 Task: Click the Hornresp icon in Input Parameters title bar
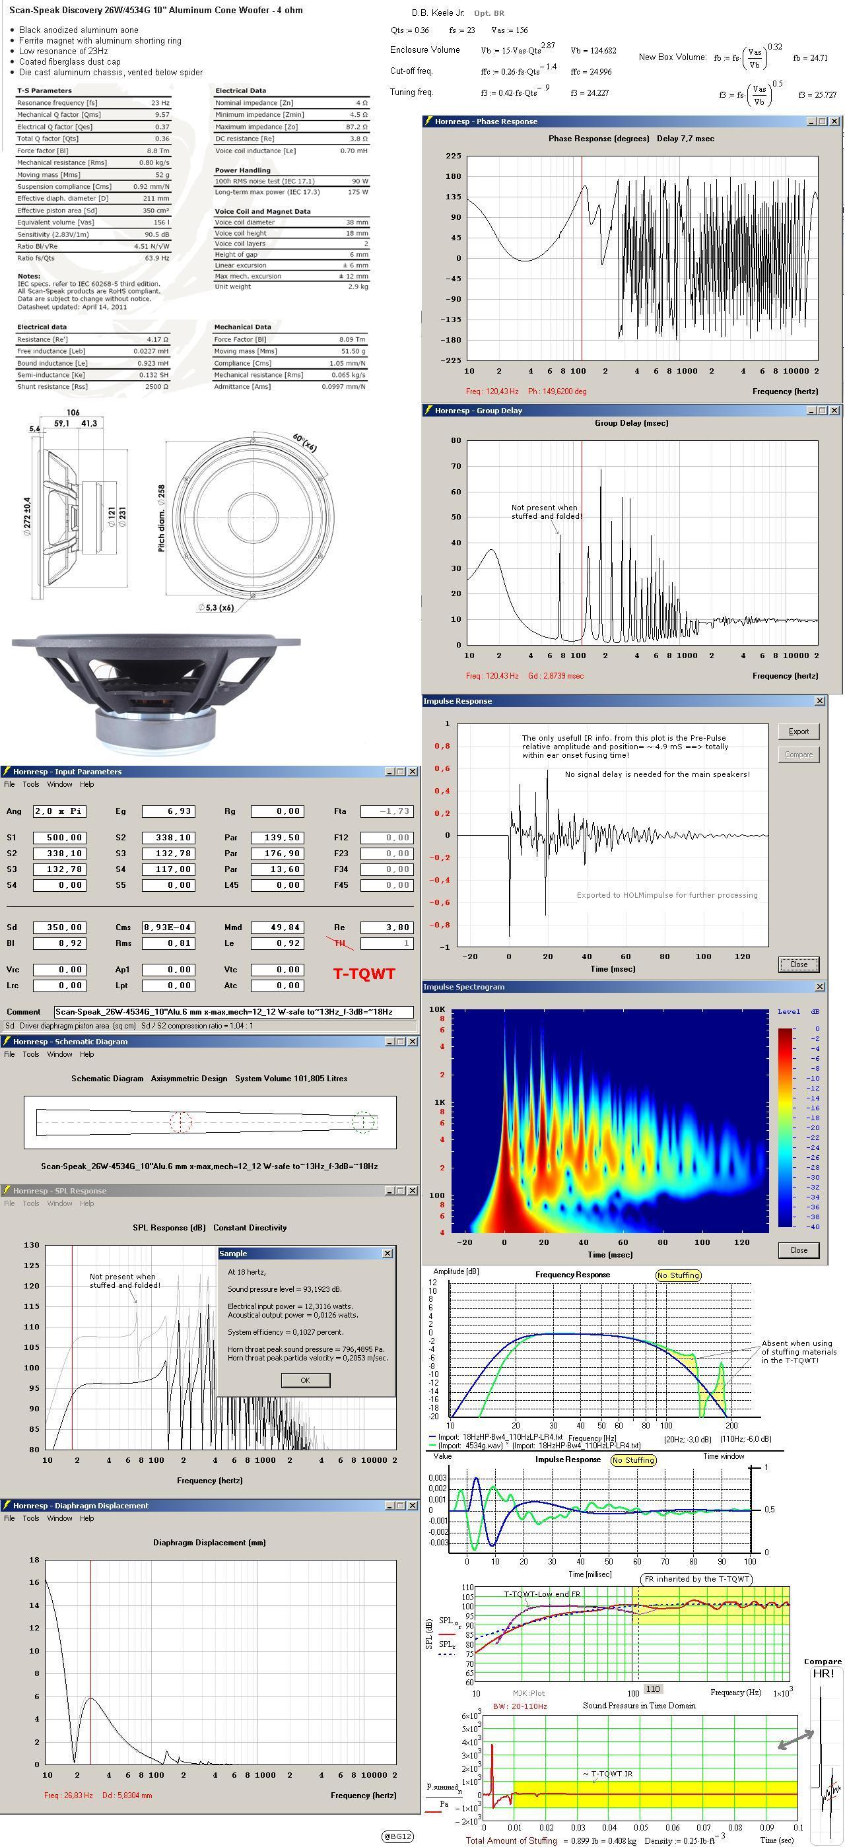[x=7, y=772]
